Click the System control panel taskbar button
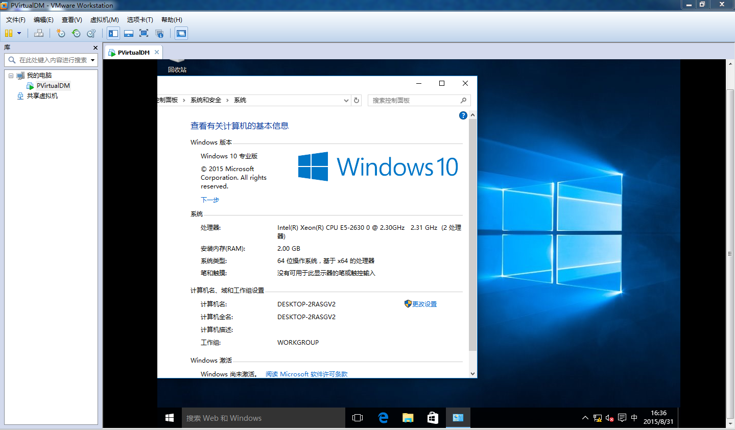Viewport: 735px width, 430px height. point(458,418)
